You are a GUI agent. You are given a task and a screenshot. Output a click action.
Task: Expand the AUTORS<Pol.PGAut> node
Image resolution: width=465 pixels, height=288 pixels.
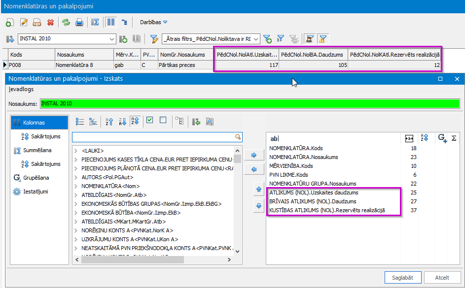76,177
